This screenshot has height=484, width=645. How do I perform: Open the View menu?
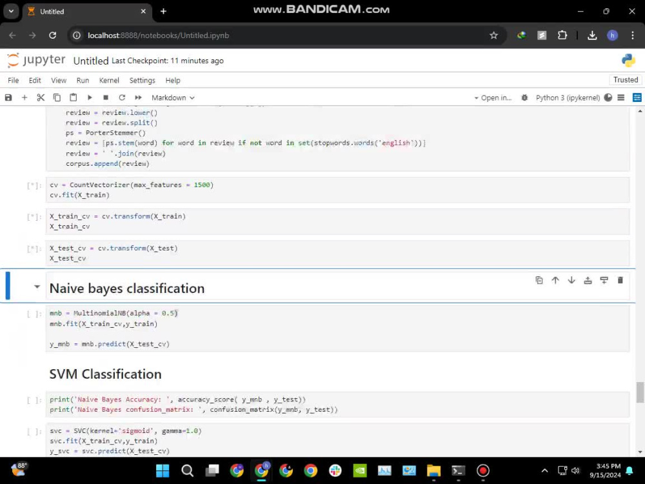coord(59,80)
